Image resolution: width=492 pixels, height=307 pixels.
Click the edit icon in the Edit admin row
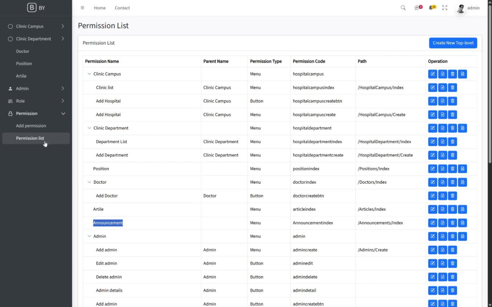[432, 263]
